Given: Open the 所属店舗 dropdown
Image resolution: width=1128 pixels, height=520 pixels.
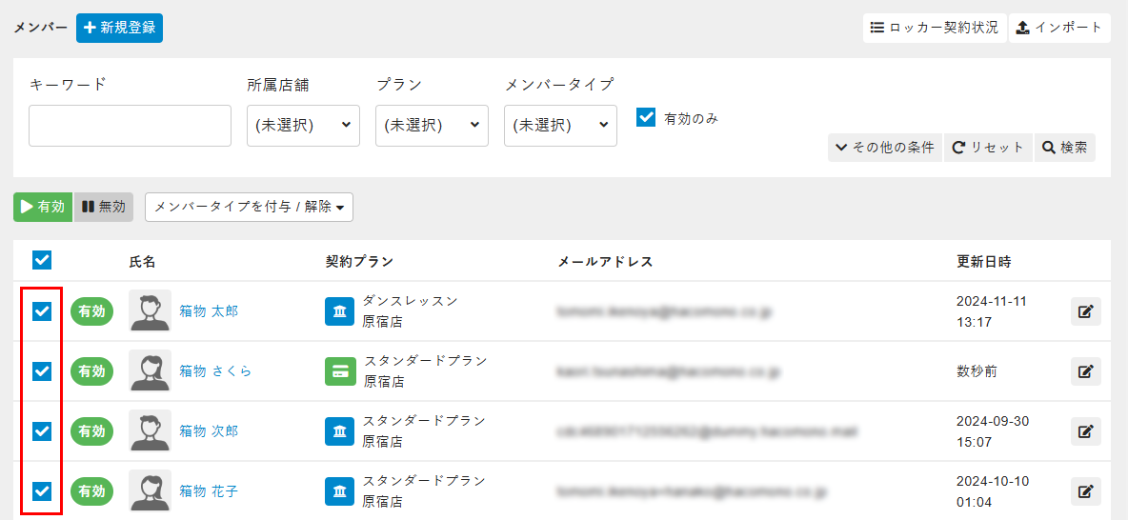Looking at the screenshot, I should click(x=303, y=125).
